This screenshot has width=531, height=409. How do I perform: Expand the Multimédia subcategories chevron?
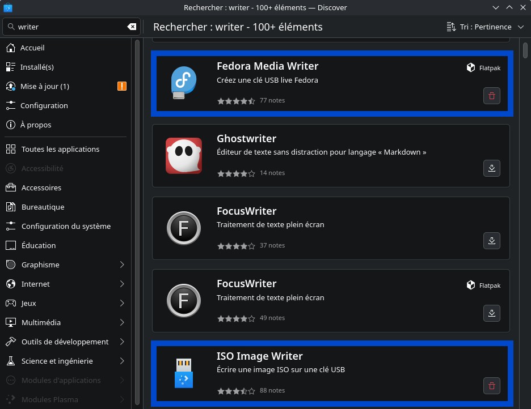tap(122, 322)
